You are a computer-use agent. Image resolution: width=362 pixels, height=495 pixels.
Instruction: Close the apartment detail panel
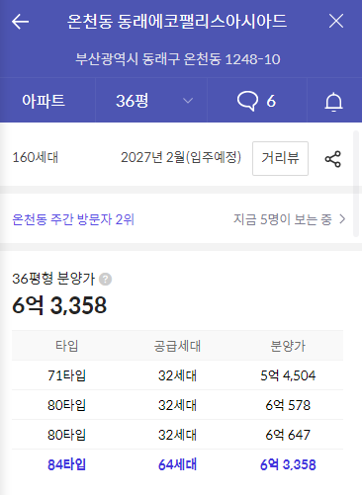click(x=336, y=22)
